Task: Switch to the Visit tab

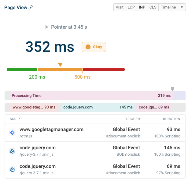Action: click(120, 7)
